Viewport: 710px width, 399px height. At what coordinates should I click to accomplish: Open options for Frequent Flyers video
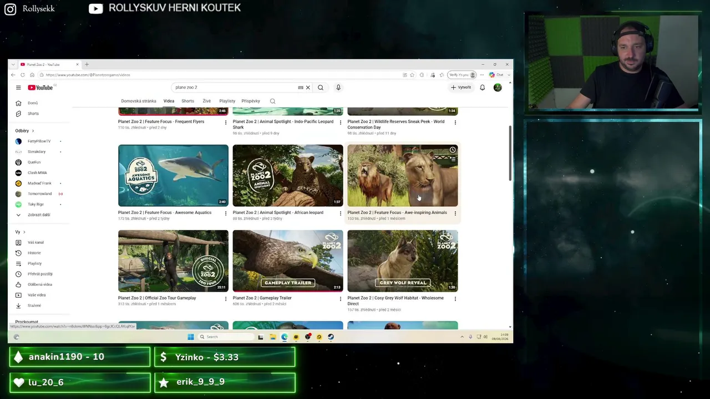(x=226, y=122)
